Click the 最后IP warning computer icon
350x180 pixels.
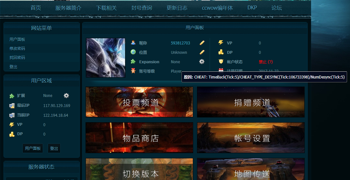tap(12, 106)
